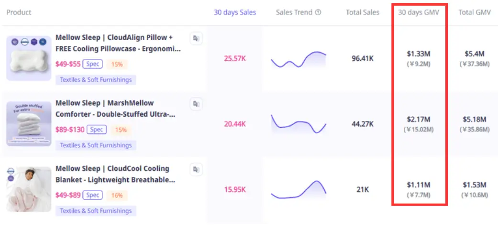Click Textiles & Soft Furnishings tag under CloudAlign Pillow
The image size is (498, 229).
click(x=96, y=80)
